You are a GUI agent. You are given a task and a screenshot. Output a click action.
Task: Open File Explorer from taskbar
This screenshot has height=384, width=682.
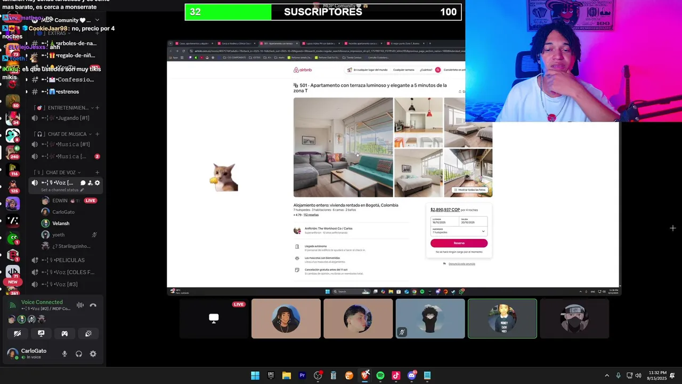pyautogui.click(x=286, y=375)
